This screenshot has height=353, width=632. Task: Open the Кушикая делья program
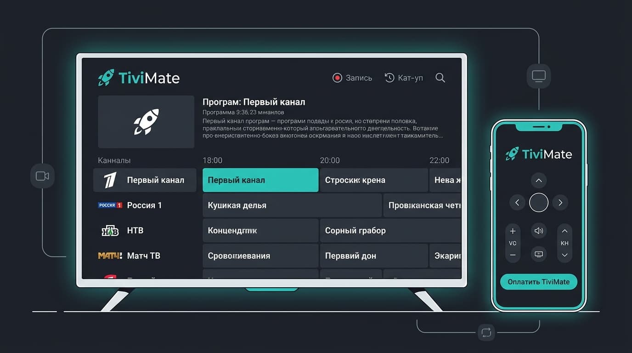(292, 205)
